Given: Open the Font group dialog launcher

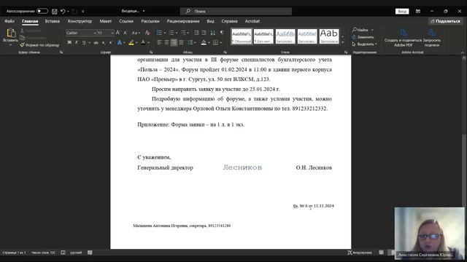Looking at the screenshot, I should click(151, 52).
